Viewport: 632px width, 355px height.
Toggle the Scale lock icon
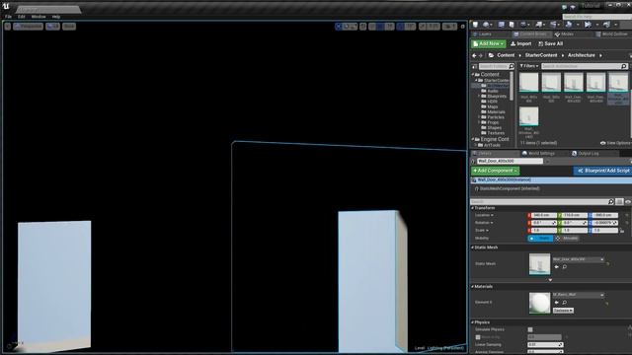(622, 231)
